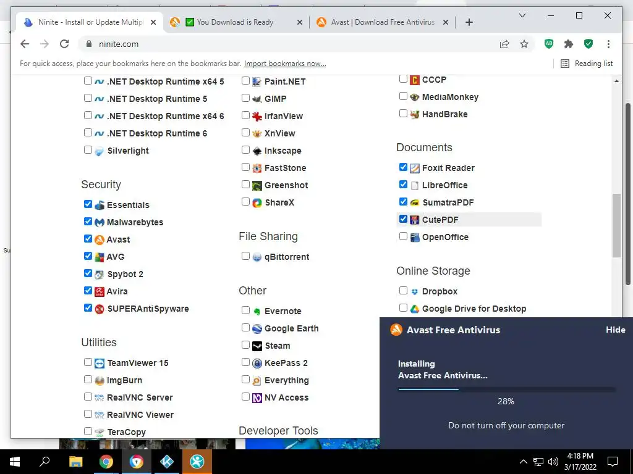Click Import bookmarks now link
Viewport: 633px width, 474px height.
tap(285, 64)
